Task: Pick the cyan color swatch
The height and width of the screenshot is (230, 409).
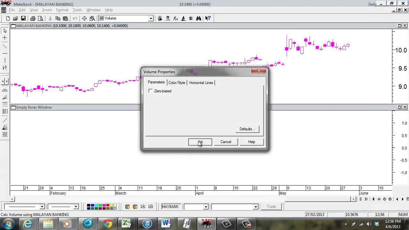Action: [96, 205]
